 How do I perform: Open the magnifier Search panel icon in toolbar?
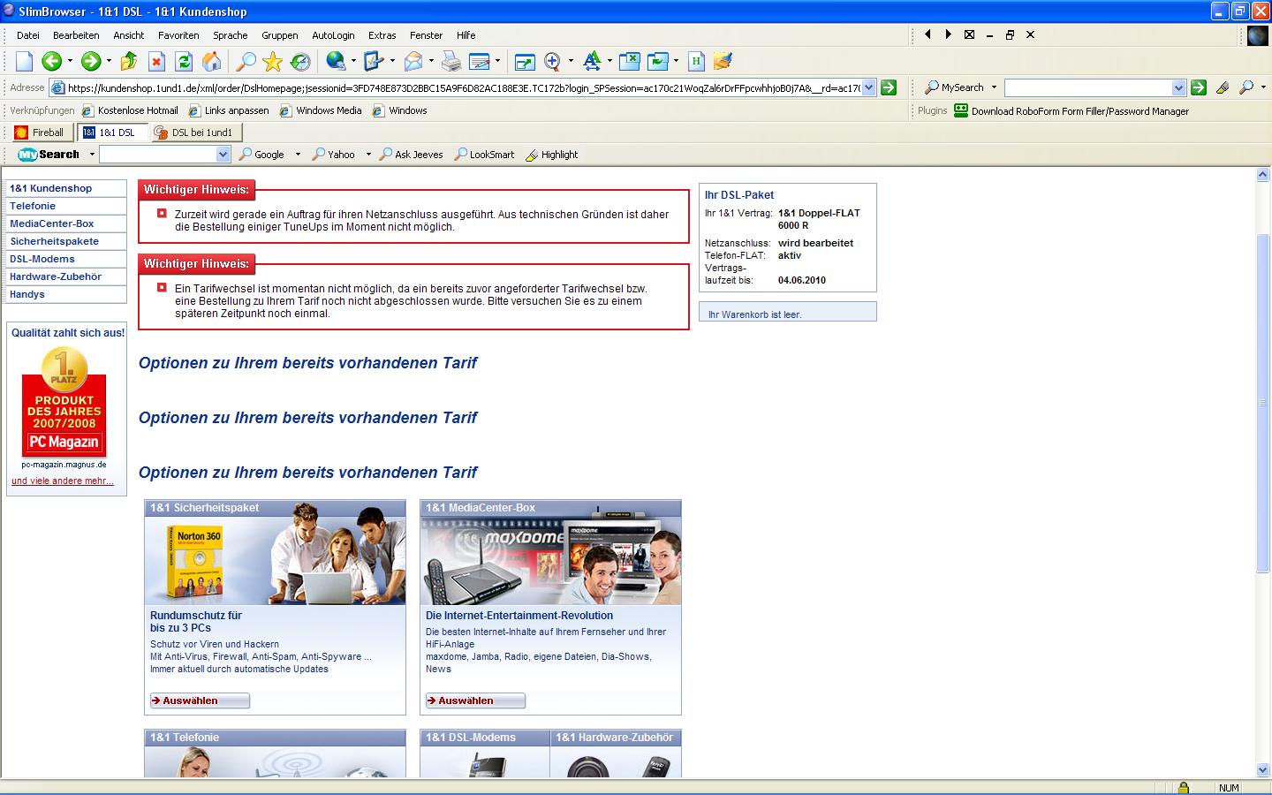pyautogui.click(x=246, y=61)
